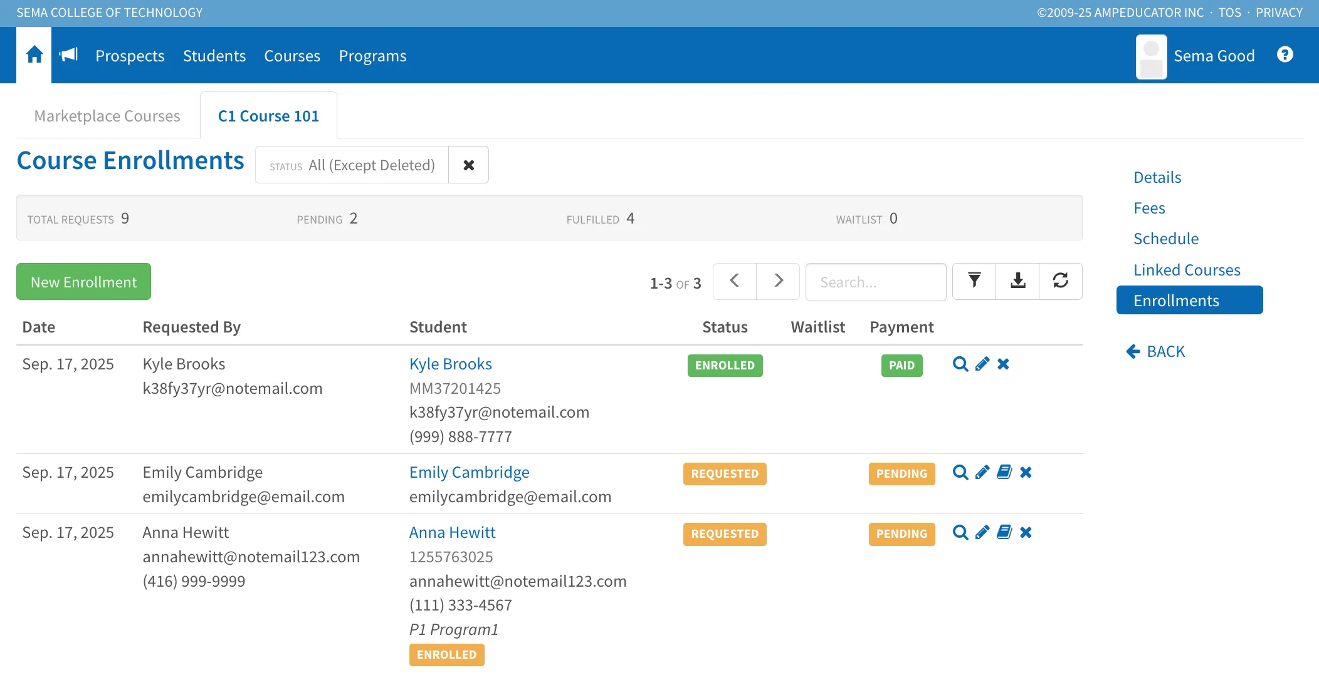Refresh the enrollments list

point(1061,281)
